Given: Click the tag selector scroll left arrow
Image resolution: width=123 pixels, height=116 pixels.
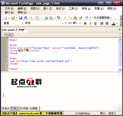Looking at the screenshot, I should (x=2, y=35).
